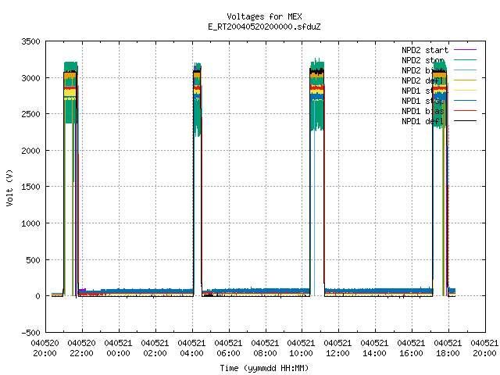This screenshot has width=500, height=375.
Task: Click the orange NPD2 defl legend line
Action: [465, 80]
